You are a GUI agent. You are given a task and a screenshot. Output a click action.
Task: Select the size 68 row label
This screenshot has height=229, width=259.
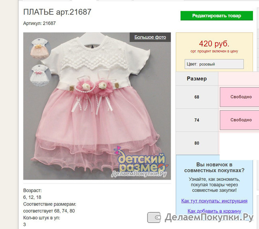197,97
